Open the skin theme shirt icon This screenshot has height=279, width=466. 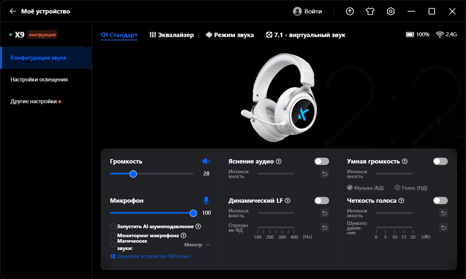pyautogui.click(x=370, y=11)
